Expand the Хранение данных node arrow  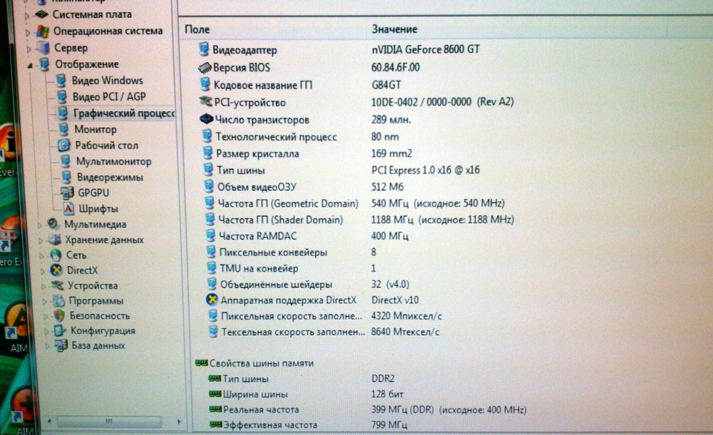click(x=41, y=241)
